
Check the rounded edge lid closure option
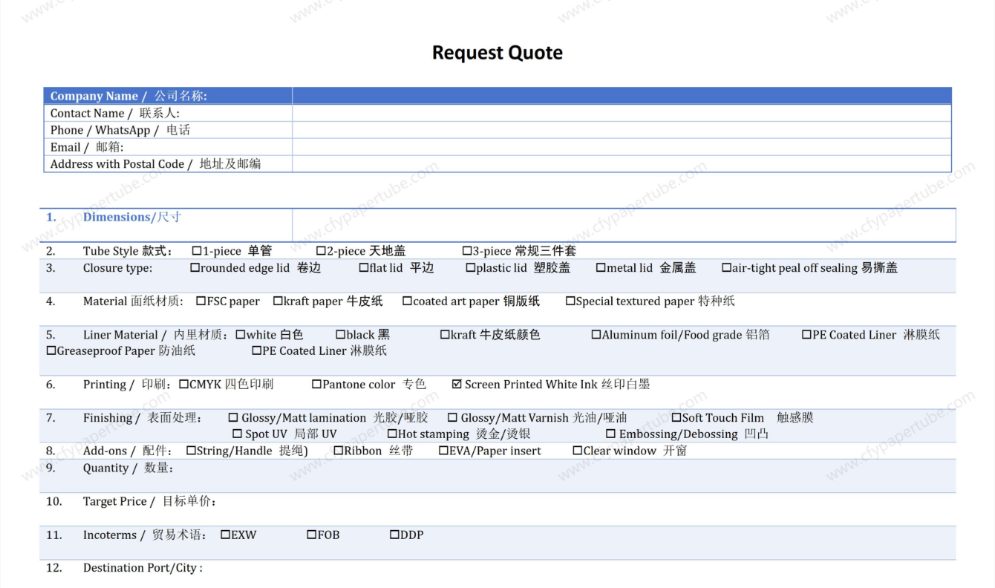[x=195, y=268]
